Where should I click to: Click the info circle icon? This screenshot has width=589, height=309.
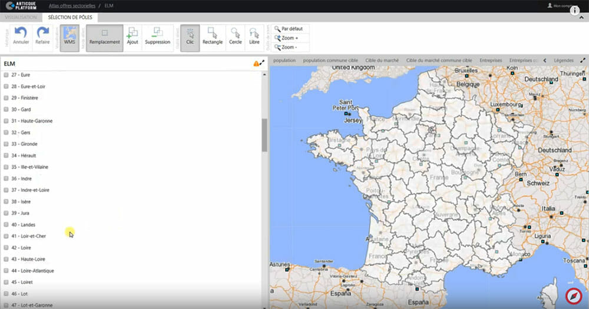(x=575, y=11)
